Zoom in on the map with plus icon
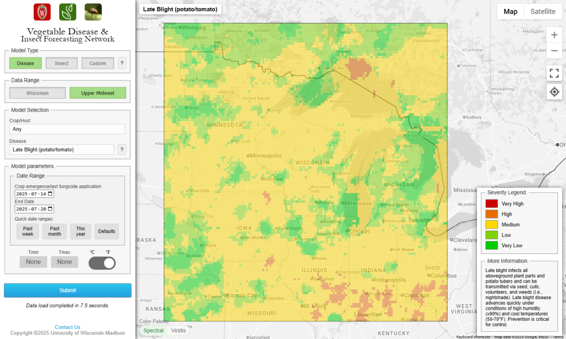 (x=554, y=34)
